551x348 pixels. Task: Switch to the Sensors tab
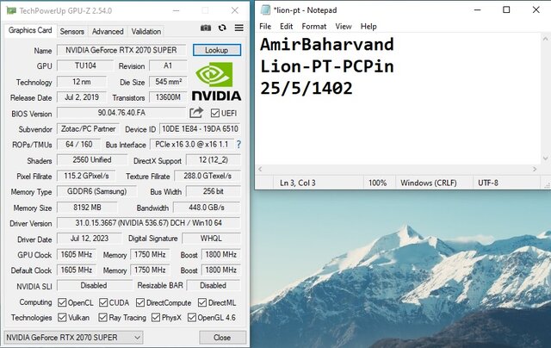click(x=72, y=32)
